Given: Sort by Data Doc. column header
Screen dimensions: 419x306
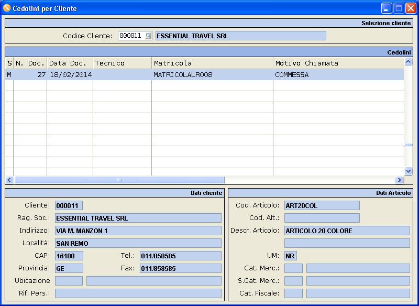Looking at the screenshot, I should pyautogui.click(x=70, y=63).
